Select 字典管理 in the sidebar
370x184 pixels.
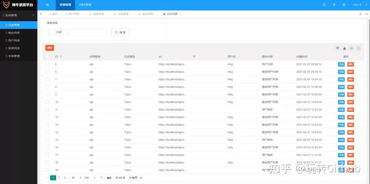(18, 56)
